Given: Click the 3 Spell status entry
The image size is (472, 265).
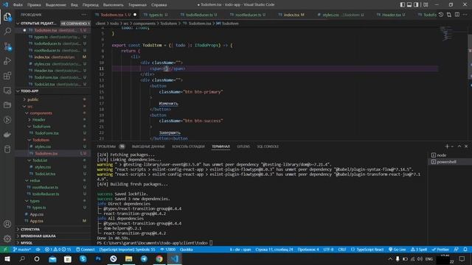Looking at the screenshot, I should click(x=419, y=250).
